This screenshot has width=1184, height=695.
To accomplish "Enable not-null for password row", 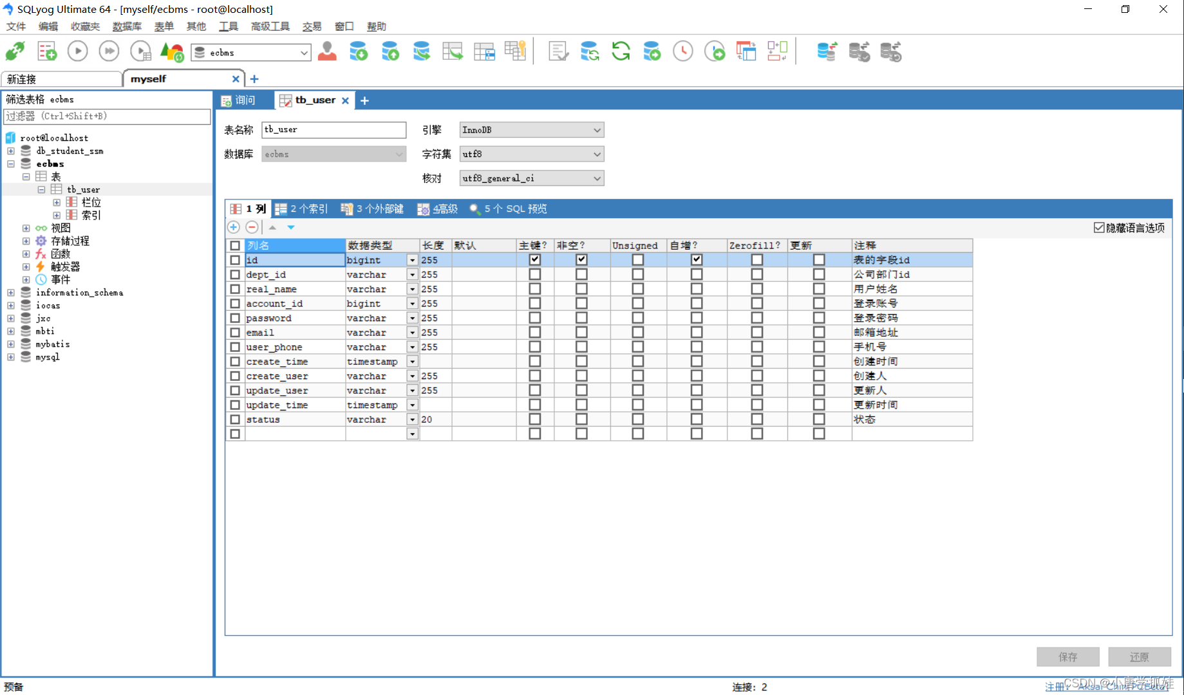I will pyautogui.click(x=581, y=318).
